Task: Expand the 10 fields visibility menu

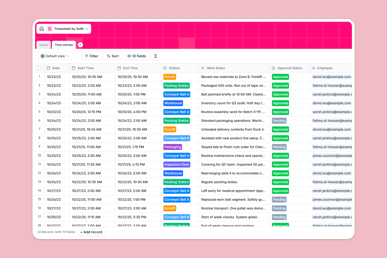Action: point(136,56)
